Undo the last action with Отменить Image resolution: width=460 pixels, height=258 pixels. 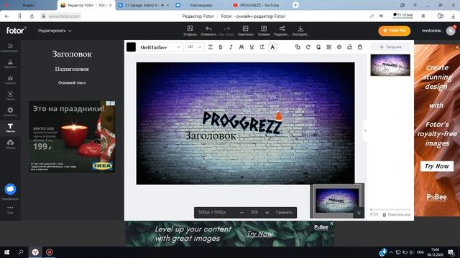(x=208, y=30)
